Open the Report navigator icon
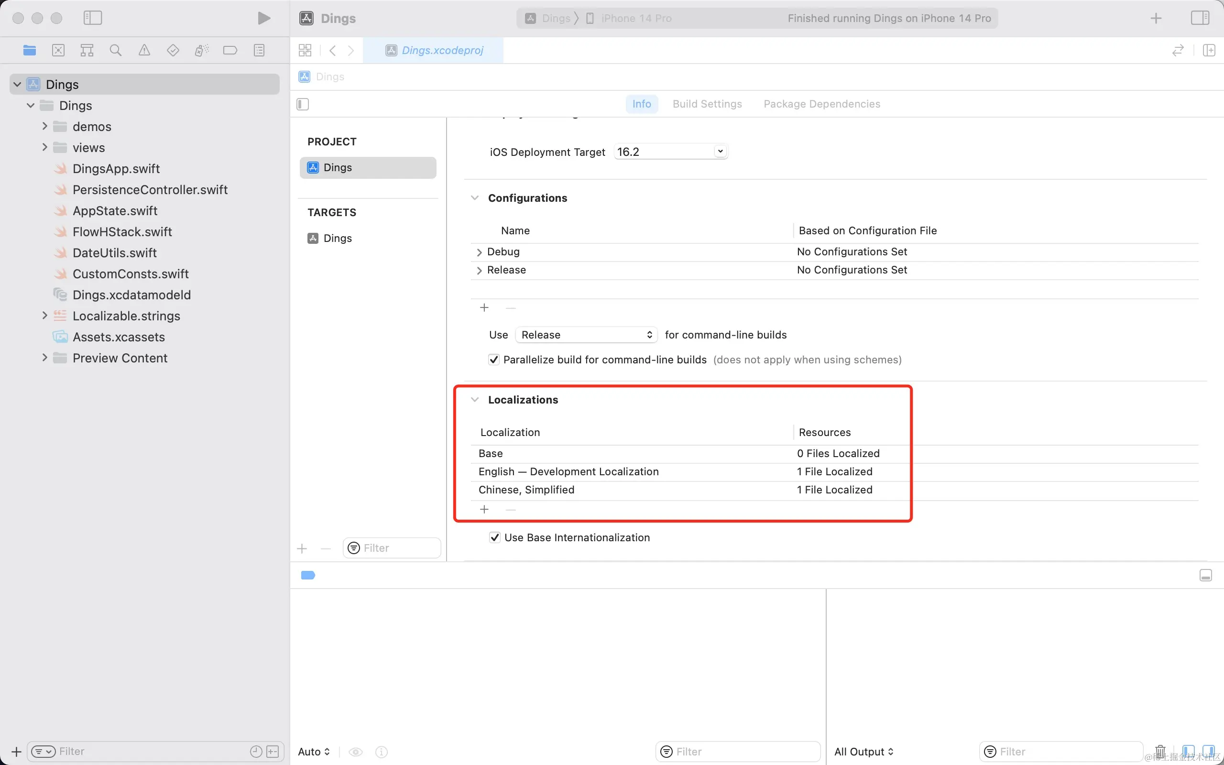This screenshot has height=765, width=1224. click(x=259, y=50)
